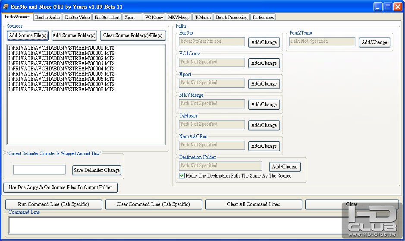The width and height of the screenshot is (405, 241).
Task: Click the Pcm2Tsmu path field
Action: (x=322, y=41)
